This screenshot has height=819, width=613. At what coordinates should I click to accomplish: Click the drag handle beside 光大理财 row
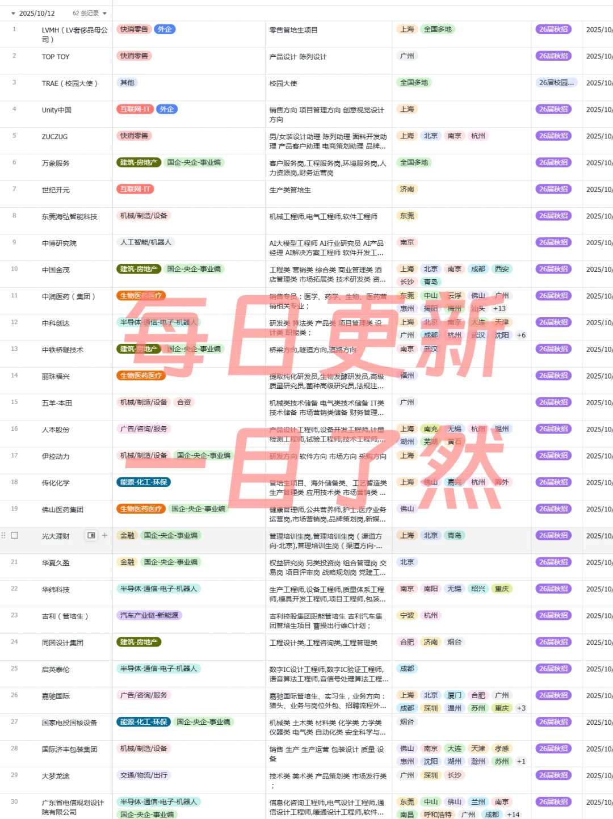click(x=3, y=535)
